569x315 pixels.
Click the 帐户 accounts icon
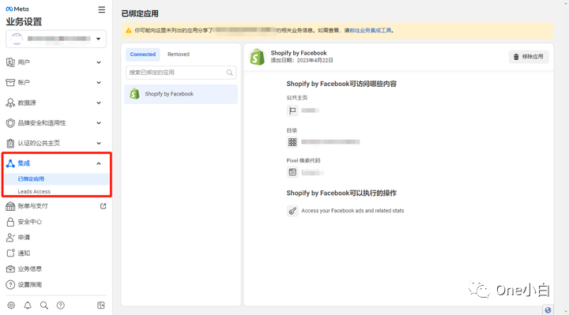pyautogui.click(x=10, y=83)
